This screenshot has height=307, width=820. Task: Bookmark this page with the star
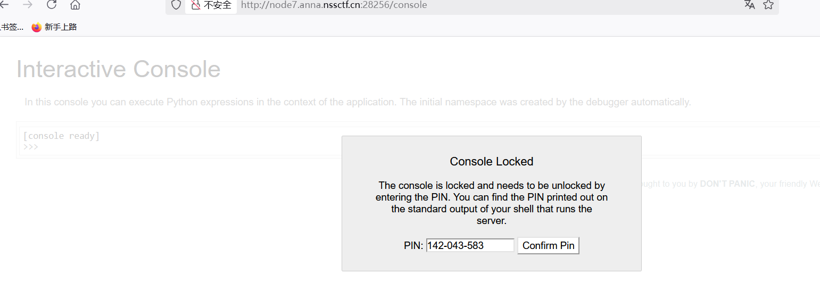click(x=768, y=5)
